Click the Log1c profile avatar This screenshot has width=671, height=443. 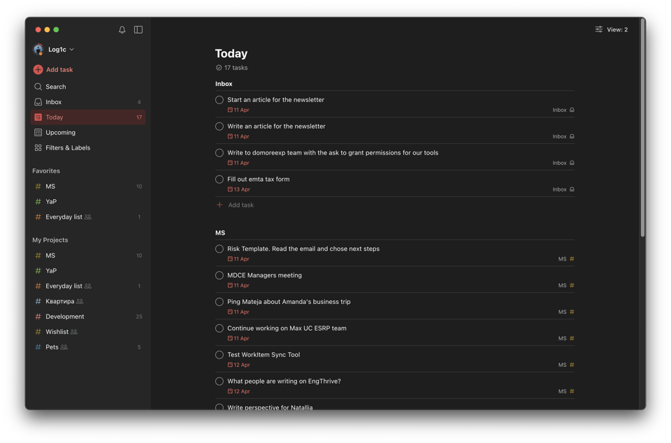point(38,50)
